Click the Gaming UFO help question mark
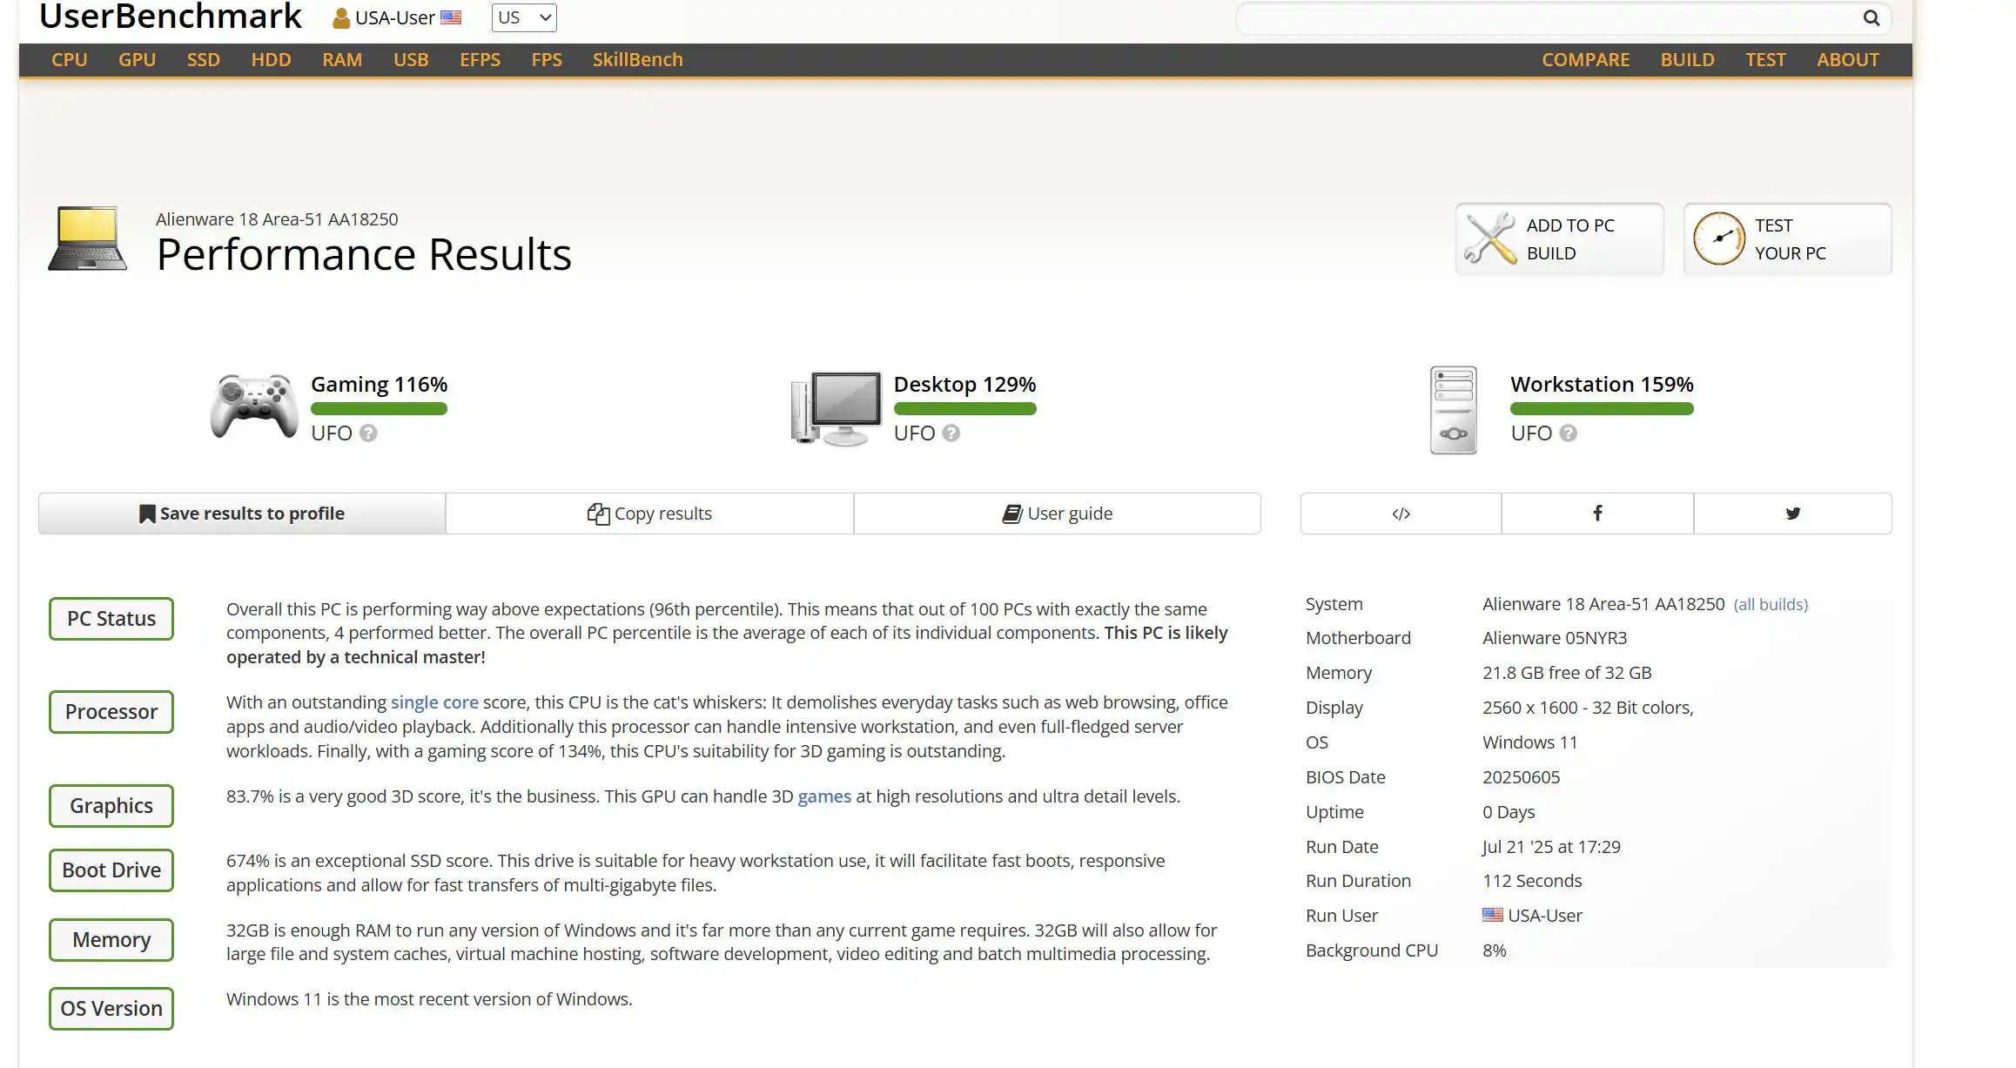Image resolution: width=2016 pixels, height=1068 pixels. (x=368, y=433)
